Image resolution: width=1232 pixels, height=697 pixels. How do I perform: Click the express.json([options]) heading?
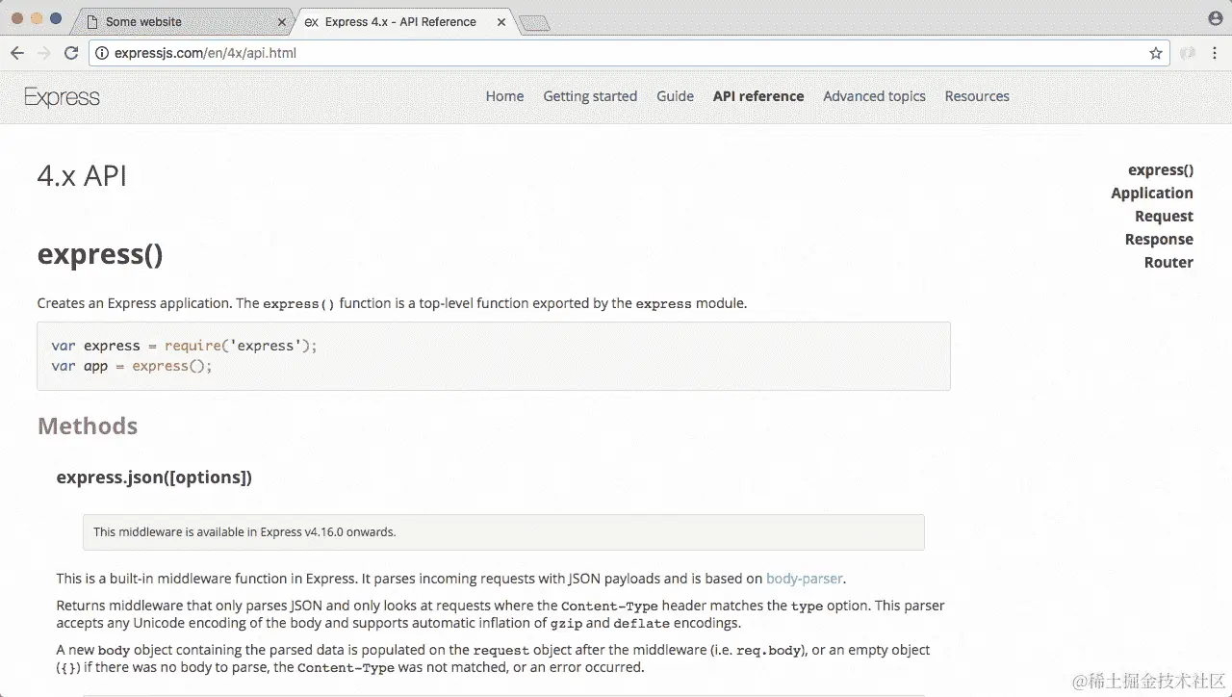pos(154,478)
